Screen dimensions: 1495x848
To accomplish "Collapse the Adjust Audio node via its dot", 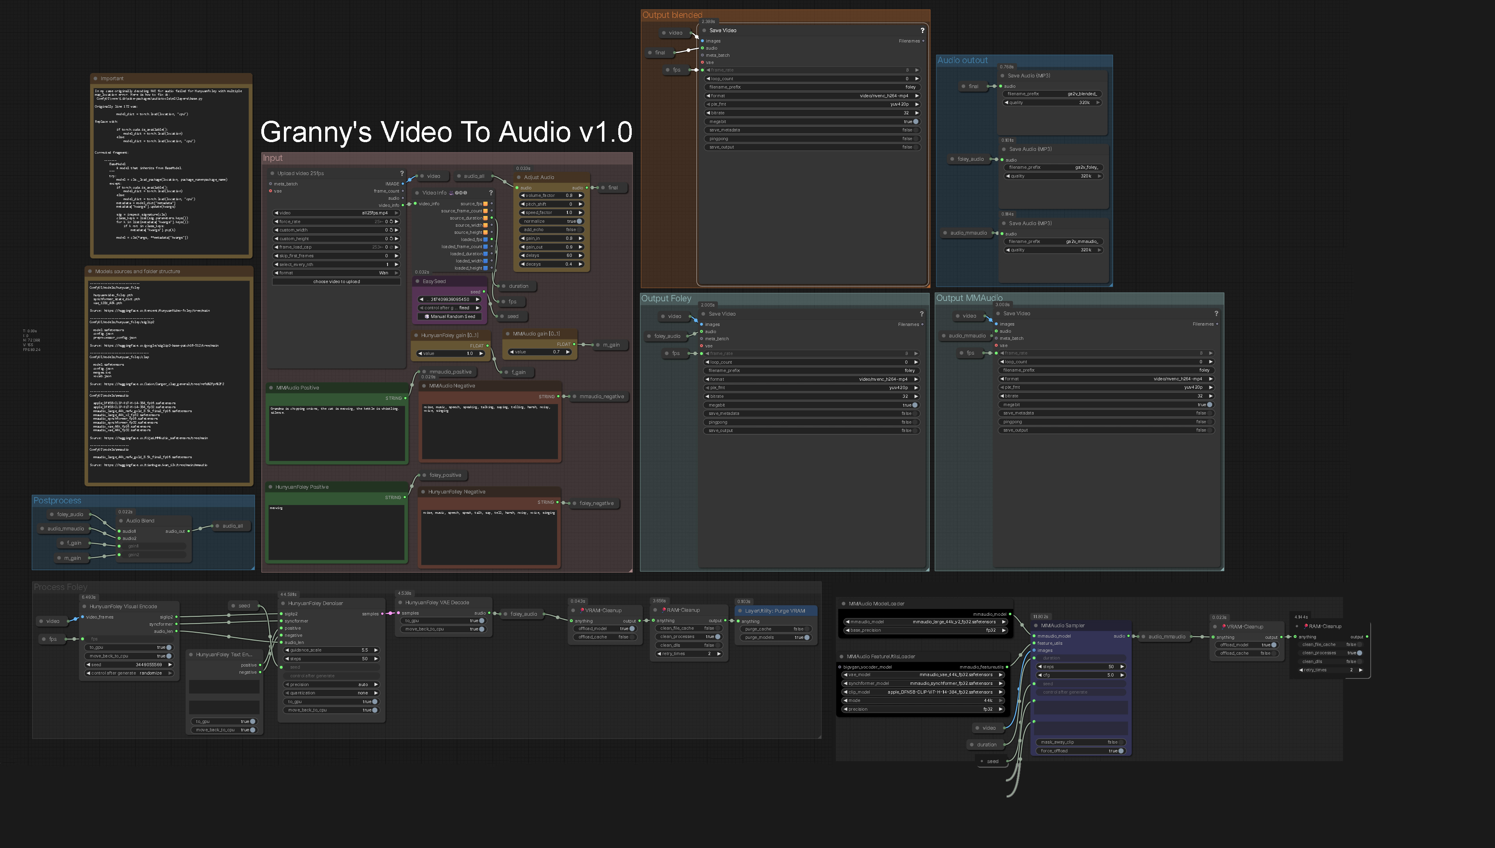I will pyautogui.click(x=518, y=177).
